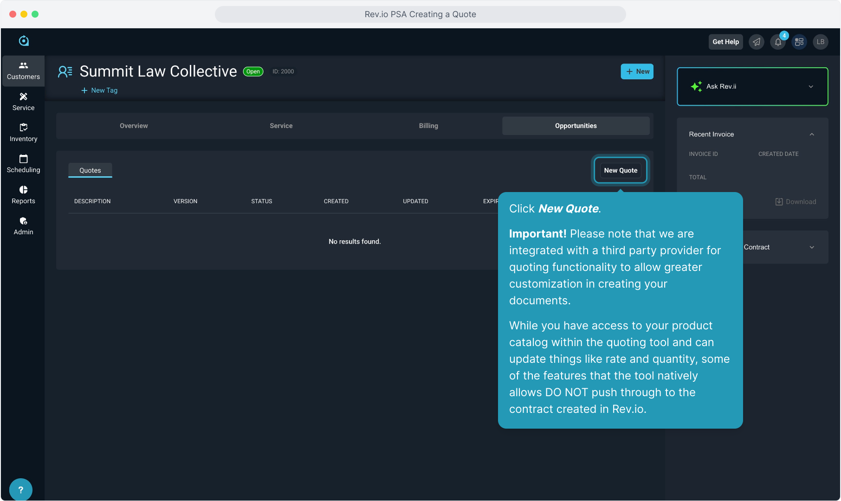Close the window with red button

coord(13,14)
